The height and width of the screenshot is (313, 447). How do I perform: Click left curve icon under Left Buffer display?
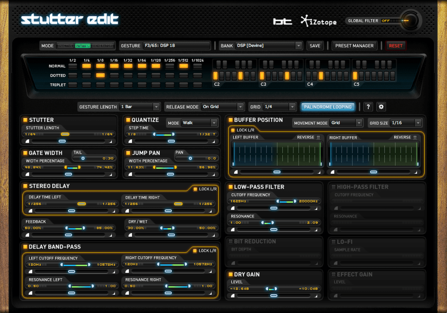pos(236,172)
